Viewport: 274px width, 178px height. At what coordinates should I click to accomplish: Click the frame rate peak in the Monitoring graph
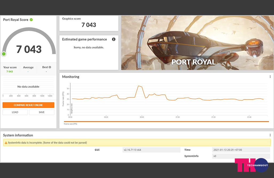pyautogui.click(x=138, y=86)
